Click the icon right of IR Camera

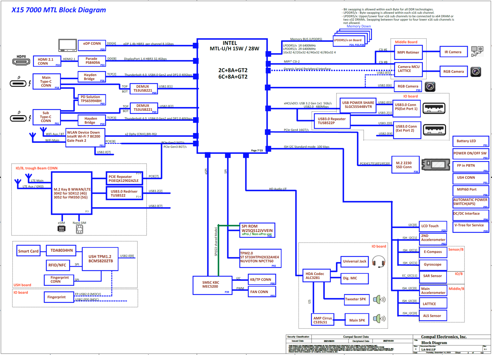coord(477,51)
